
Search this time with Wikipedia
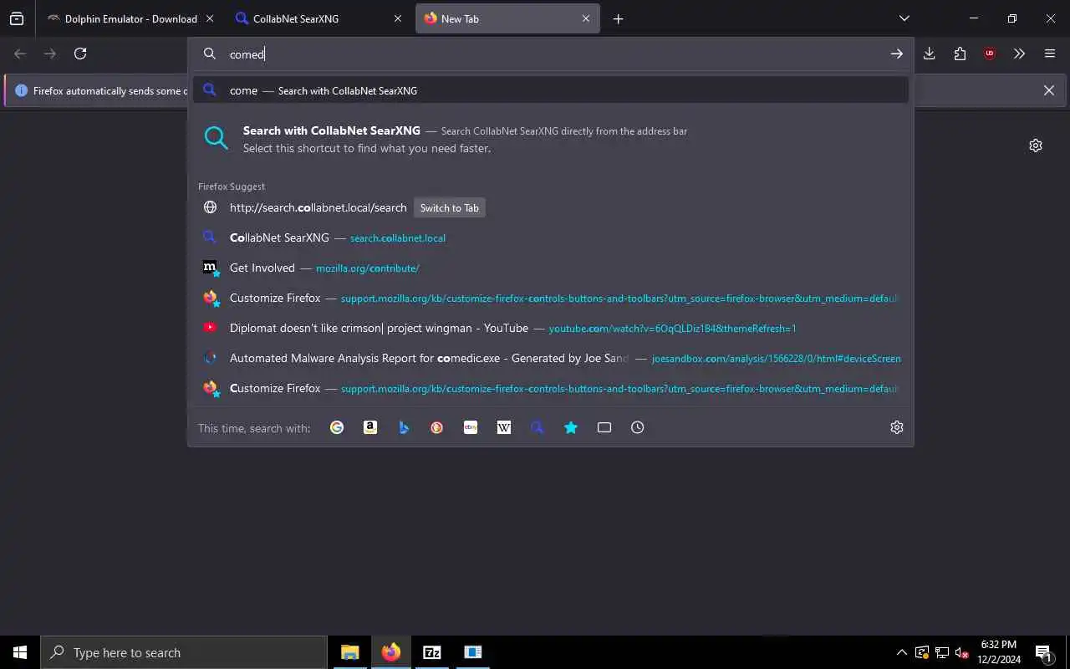[x=504, y=427]
